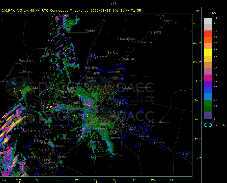Viewport: 227px width, 183px height.
Task: Select the 'Clla.El_Cavadito' label
Action: coord(139,42)
